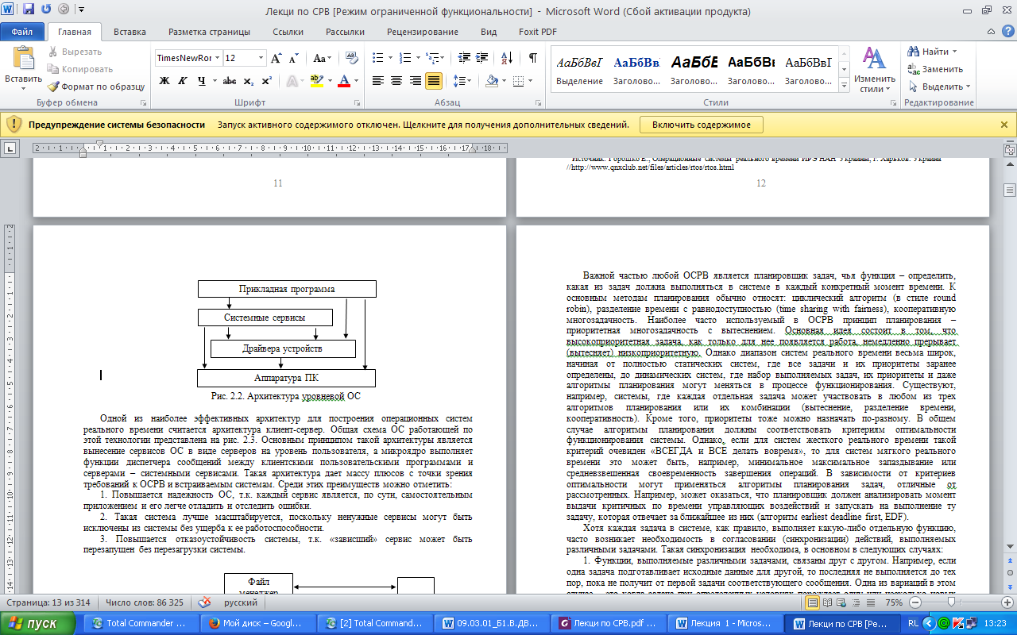Viewport: 1017px width, 635px height.
Task: Toggle left text alignment
Action: coord(378,81)
